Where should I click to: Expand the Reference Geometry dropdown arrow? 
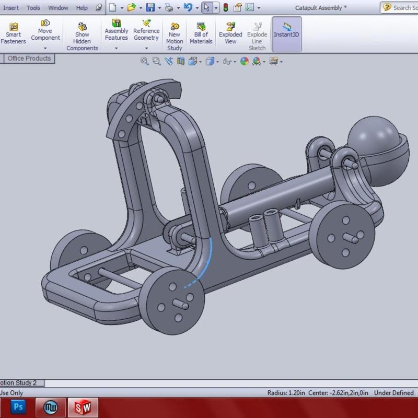click(146, 48)
